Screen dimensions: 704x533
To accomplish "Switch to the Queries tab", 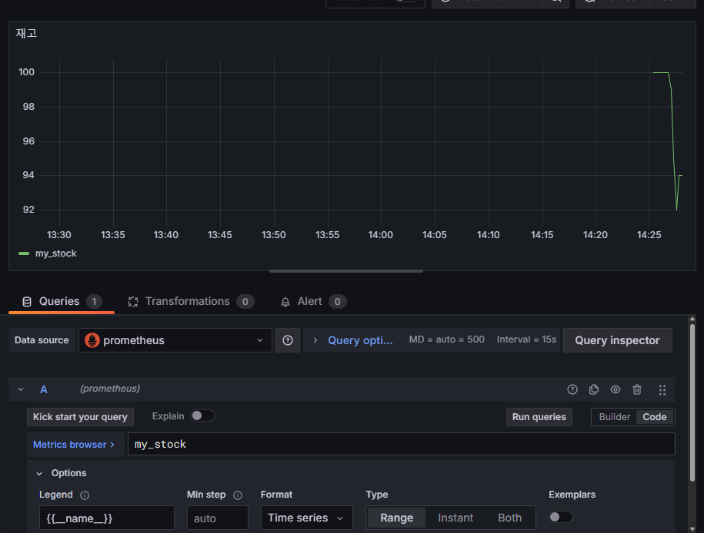I will click(62, 302).
